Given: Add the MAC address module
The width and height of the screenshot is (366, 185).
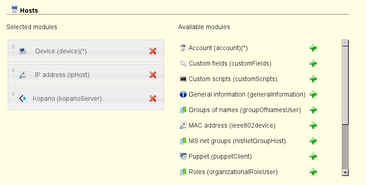Looking at the screenshot, I should coord(313,125).
